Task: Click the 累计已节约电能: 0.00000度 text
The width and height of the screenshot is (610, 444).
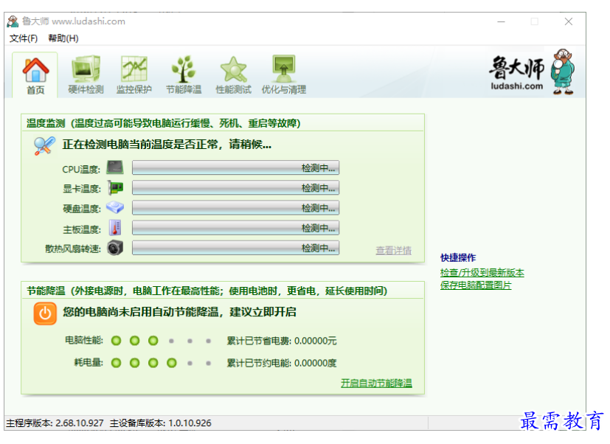Action: [x=282, y=363]
